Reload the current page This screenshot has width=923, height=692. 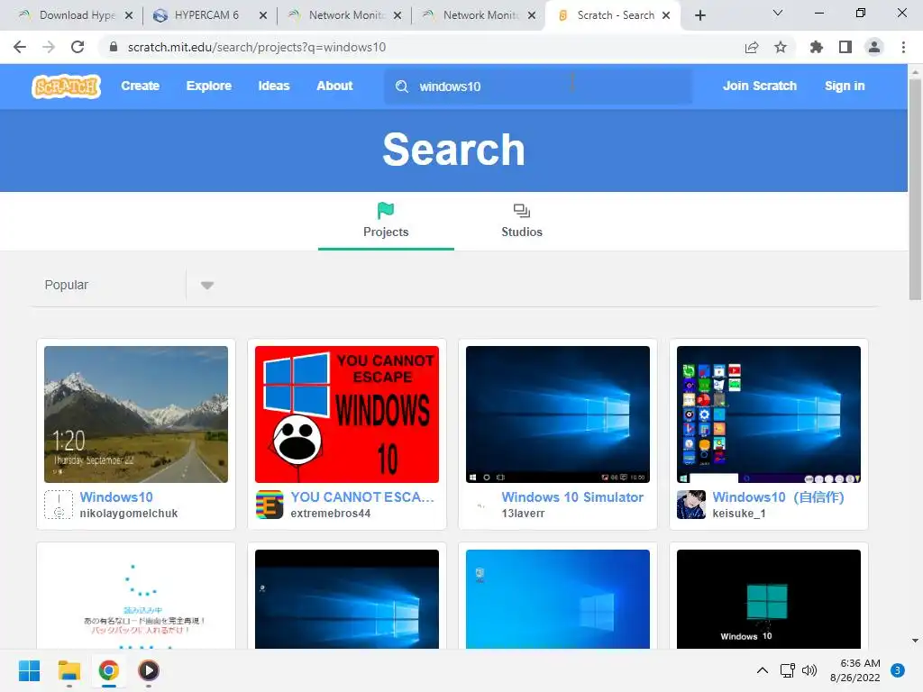coord(78,47)
